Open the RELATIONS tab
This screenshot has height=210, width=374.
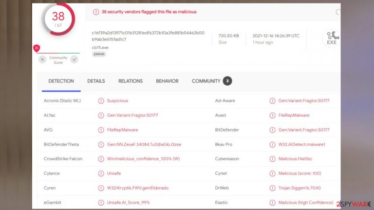(130, 81)
